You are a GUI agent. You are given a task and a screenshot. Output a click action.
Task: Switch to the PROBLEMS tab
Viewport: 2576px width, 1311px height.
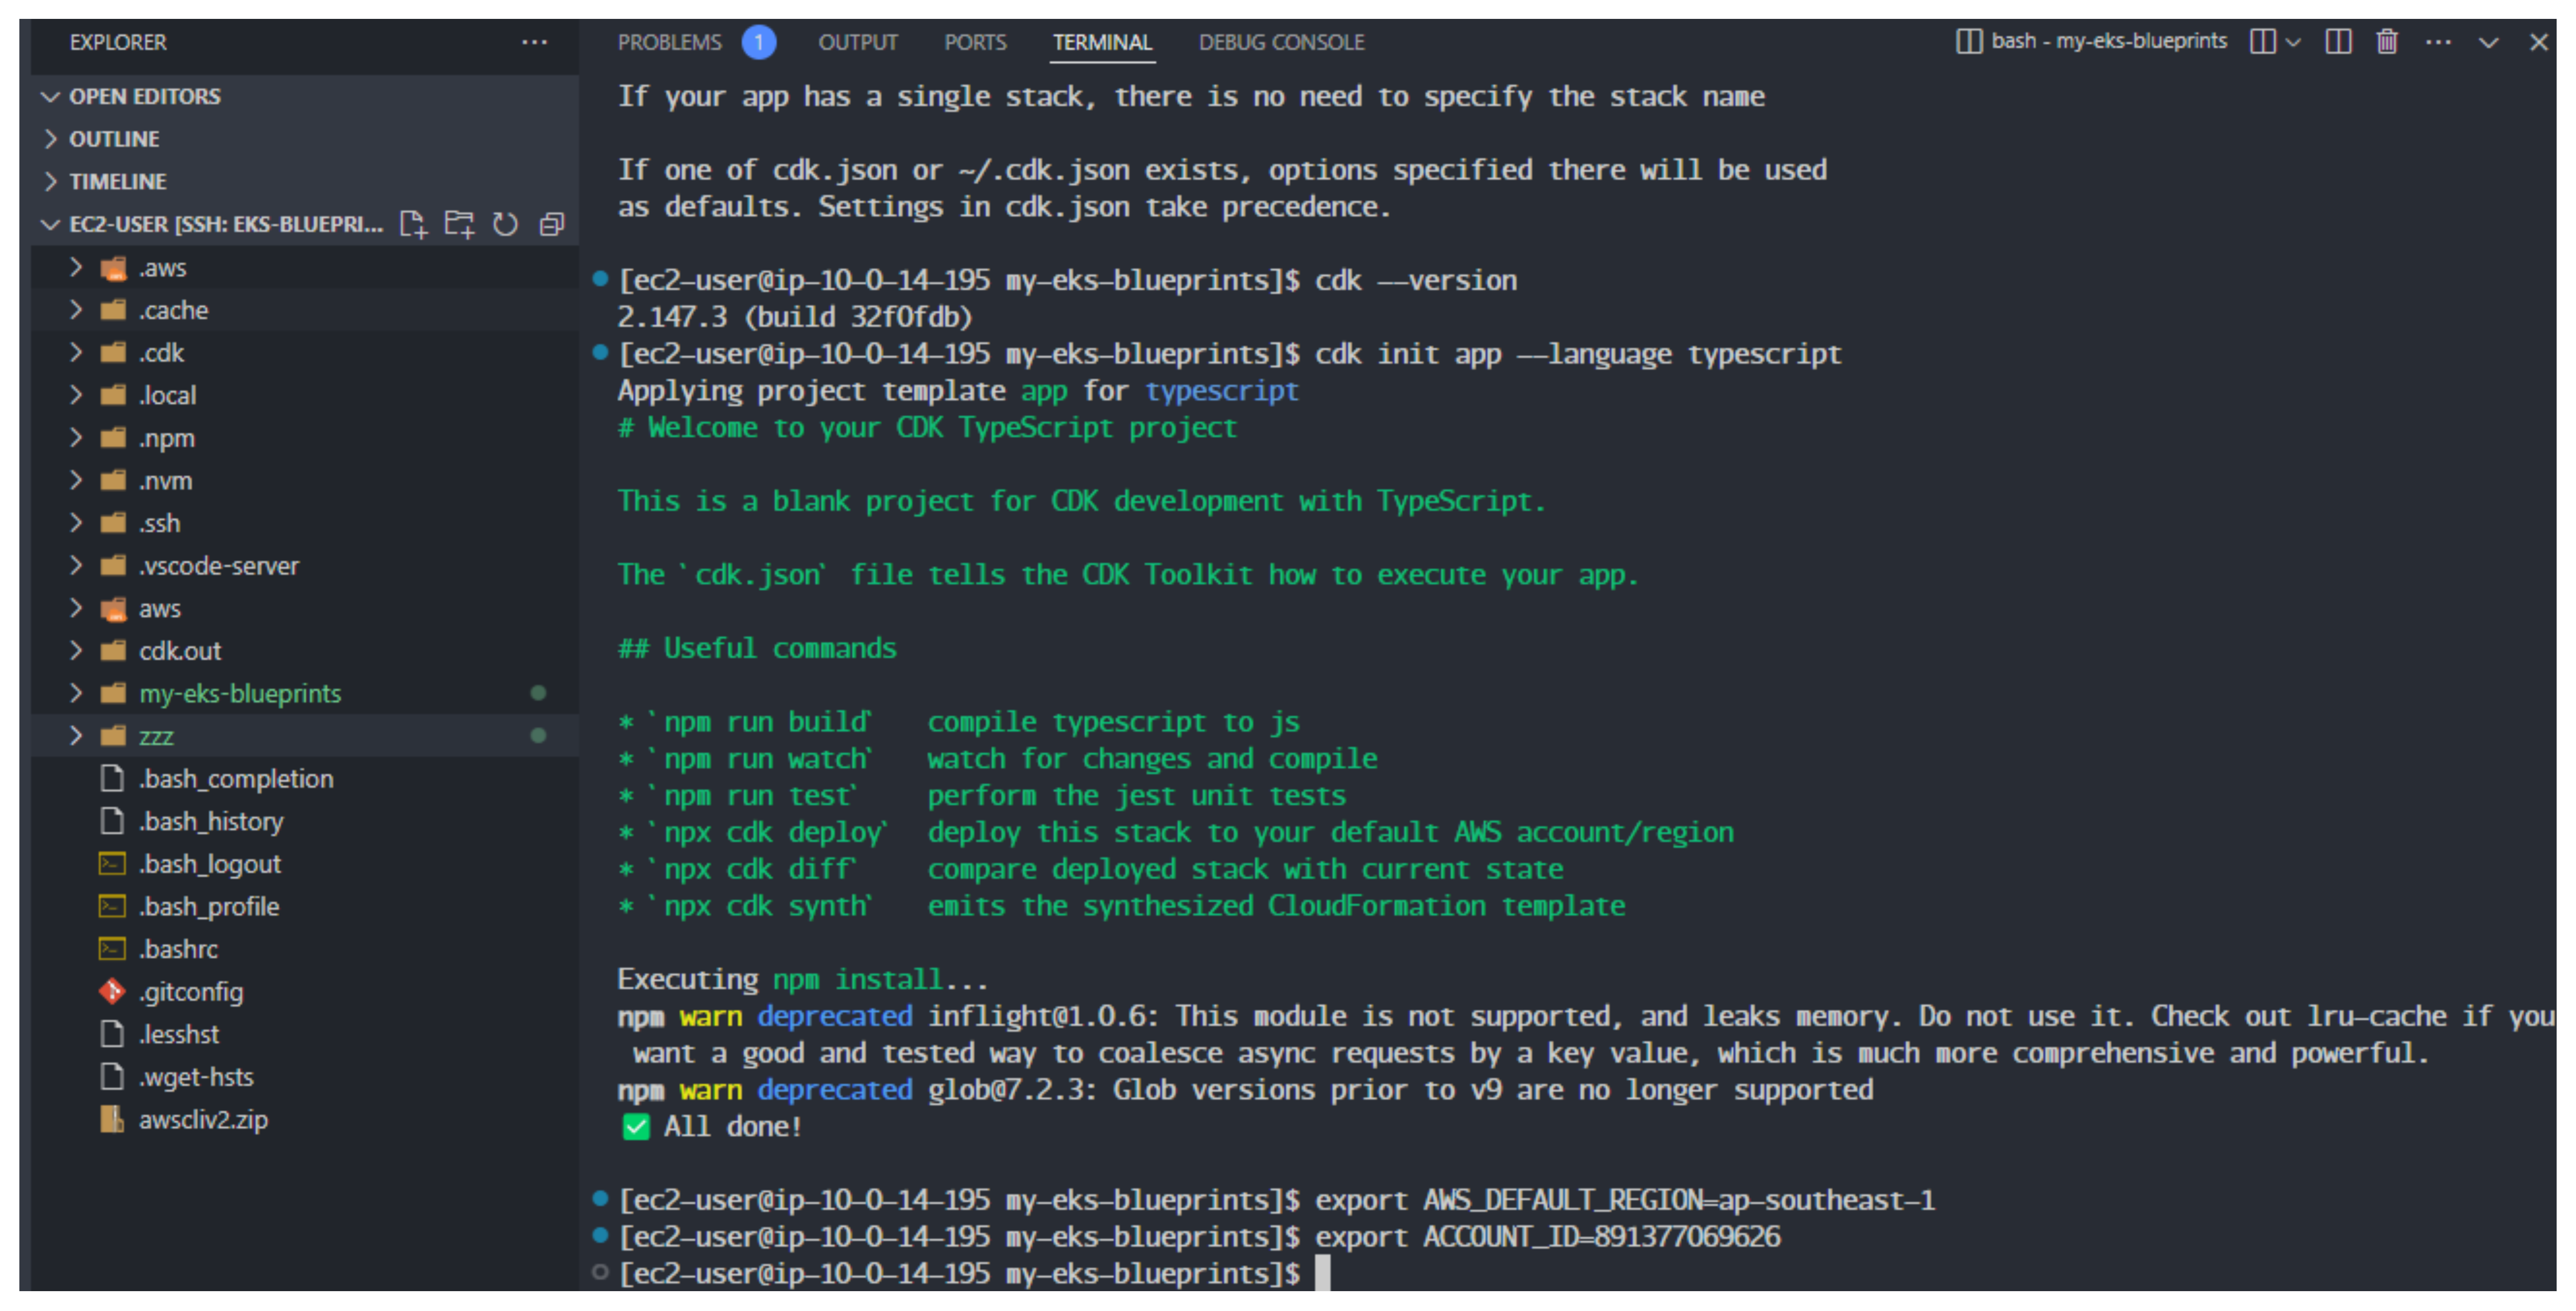669,42
